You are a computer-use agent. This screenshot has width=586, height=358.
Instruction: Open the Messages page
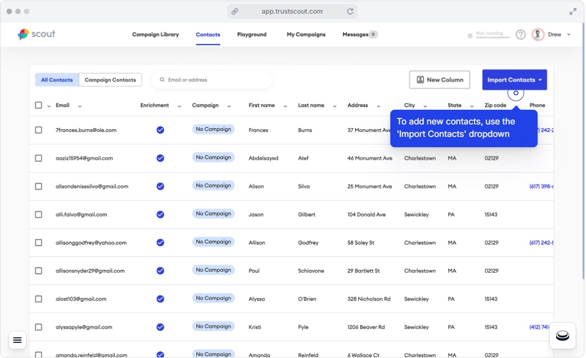point(355,34)
